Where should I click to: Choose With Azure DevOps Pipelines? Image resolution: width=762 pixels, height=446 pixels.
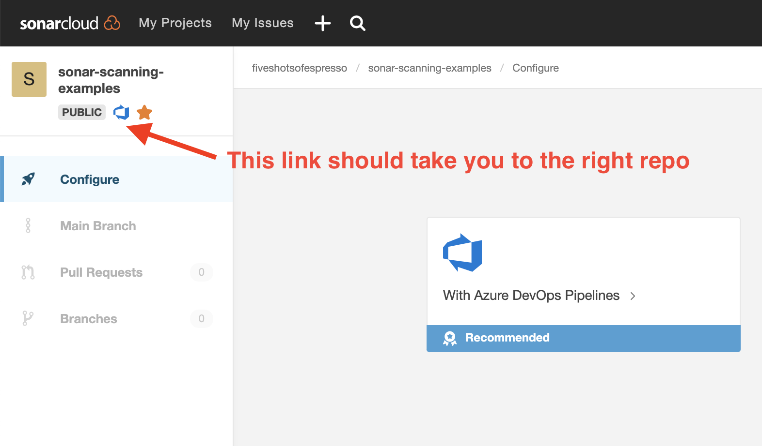[531, 296]
